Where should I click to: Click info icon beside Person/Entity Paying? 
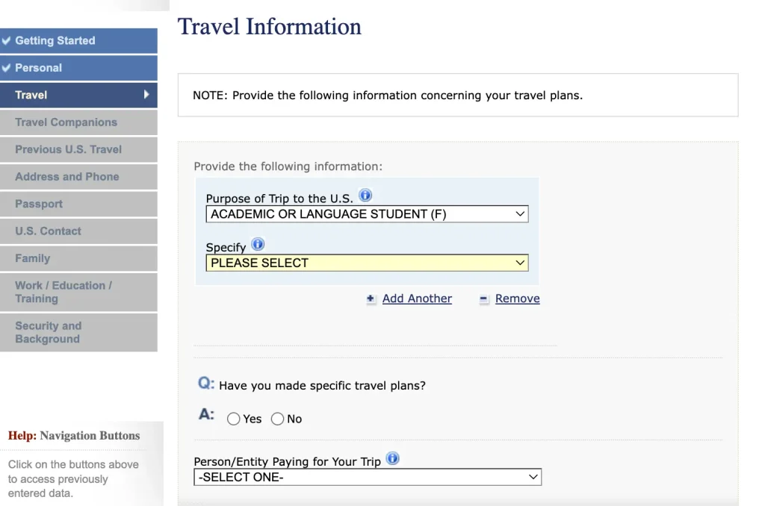click(392, 458)
